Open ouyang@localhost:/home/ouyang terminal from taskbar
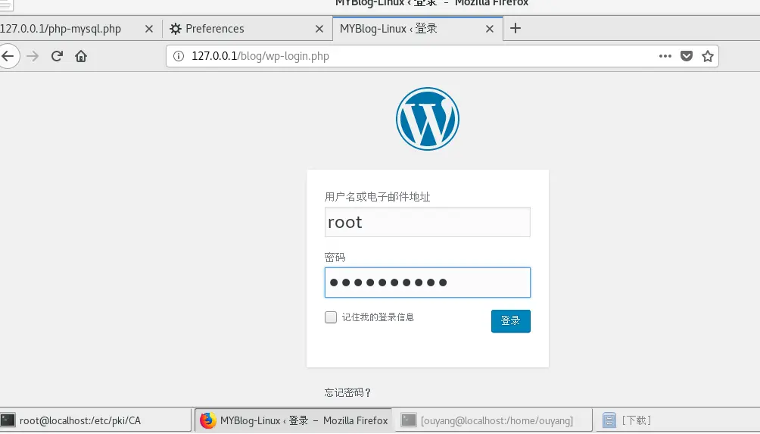The image size is (760, 434). coord(494,420)
